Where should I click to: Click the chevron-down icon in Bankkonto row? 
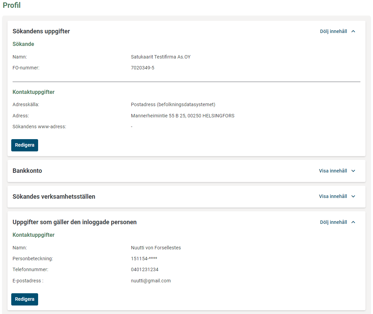point(353,171)
